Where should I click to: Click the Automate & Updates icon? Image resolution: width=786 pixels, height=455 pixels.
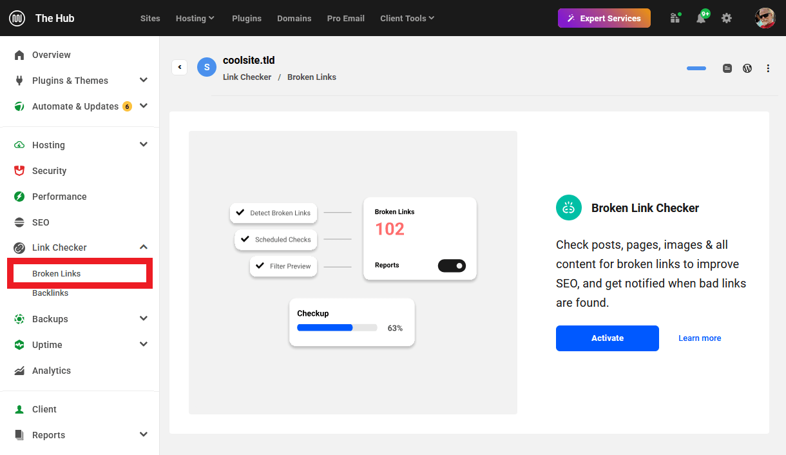click(19, 106)
